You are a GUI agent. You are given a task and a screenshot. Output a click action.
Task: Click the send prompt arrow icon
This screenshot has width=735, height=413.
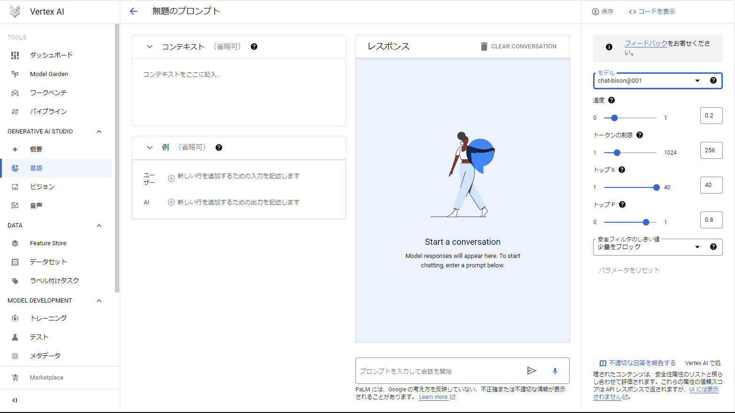pyautogui.click(x=532, y=371)
